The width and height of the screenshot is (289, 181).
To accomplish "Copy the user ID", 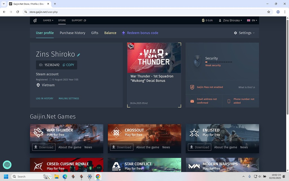I will [x=68, y=65].
